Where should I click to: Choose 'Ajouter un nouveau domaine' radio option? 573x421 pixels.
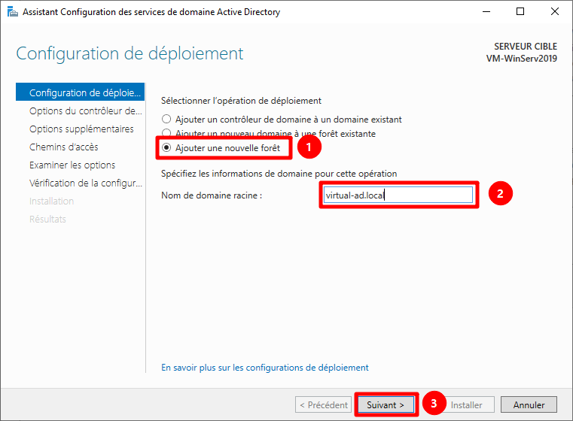(x=167, y=133)
